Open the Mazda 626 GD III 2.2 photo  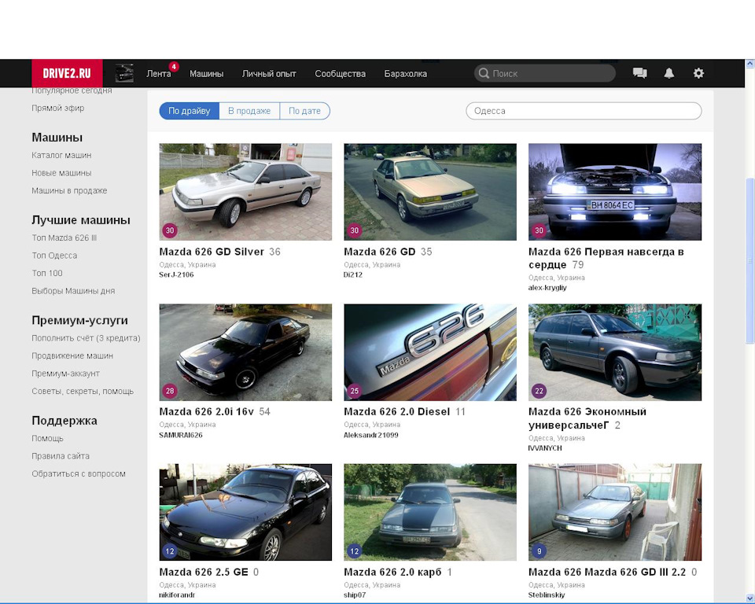pyautogui.click(x=615, y=513)
